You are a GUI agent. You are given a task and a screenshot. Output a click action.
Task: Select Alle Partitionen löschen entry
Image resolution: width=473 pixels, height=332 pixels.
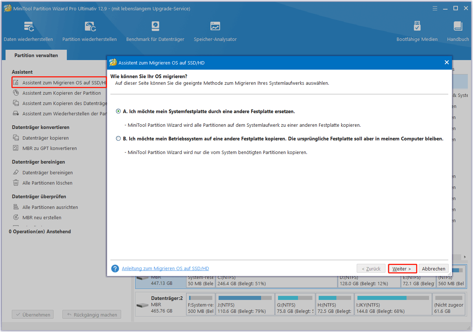[47, 183]
